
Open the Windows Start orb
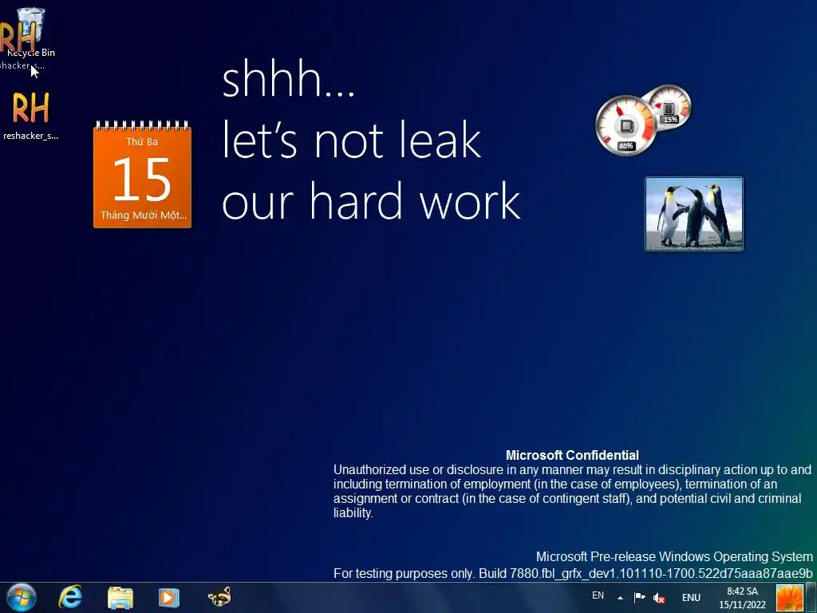[x=22, y=597]
